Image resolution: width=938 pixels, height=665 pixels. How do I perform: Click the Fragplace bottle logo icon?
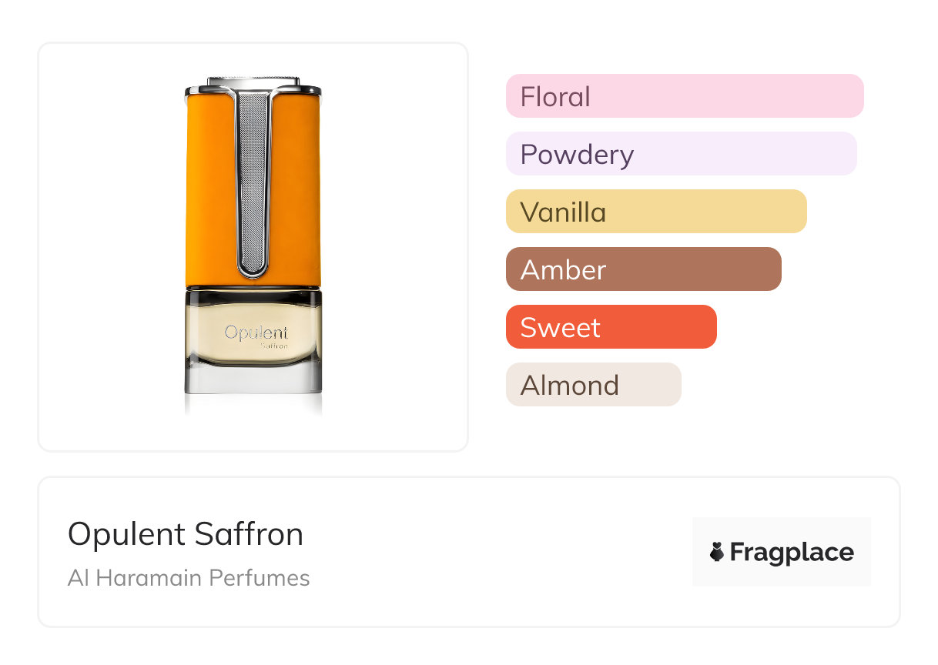[x=717, y=552]
